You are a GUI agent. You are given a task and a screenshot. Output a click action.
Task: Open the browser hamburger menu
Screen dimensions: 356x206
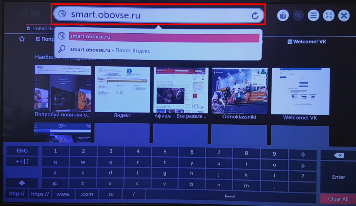(x=313, y=15)
